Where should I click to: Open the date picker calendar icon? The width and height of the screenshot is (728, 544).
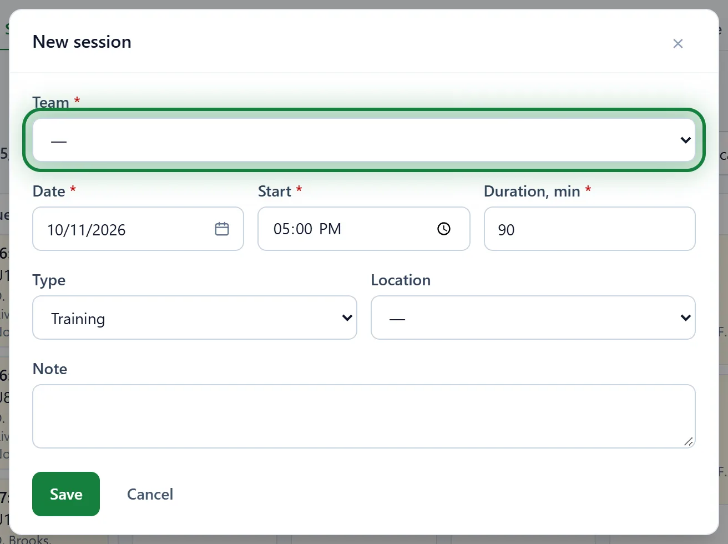pyautogui.click(x=222, y=229)
